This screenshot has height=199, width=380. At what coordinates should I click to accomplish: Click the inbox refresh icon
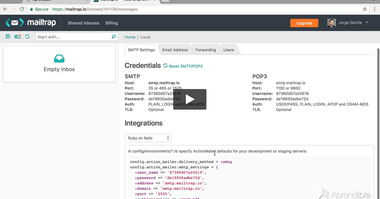point(27,37)
